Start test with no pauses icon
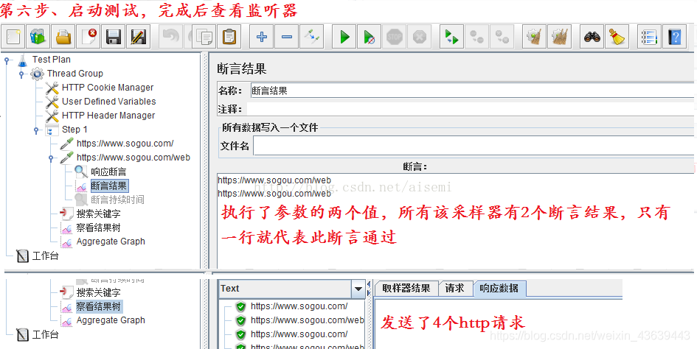 370,37
